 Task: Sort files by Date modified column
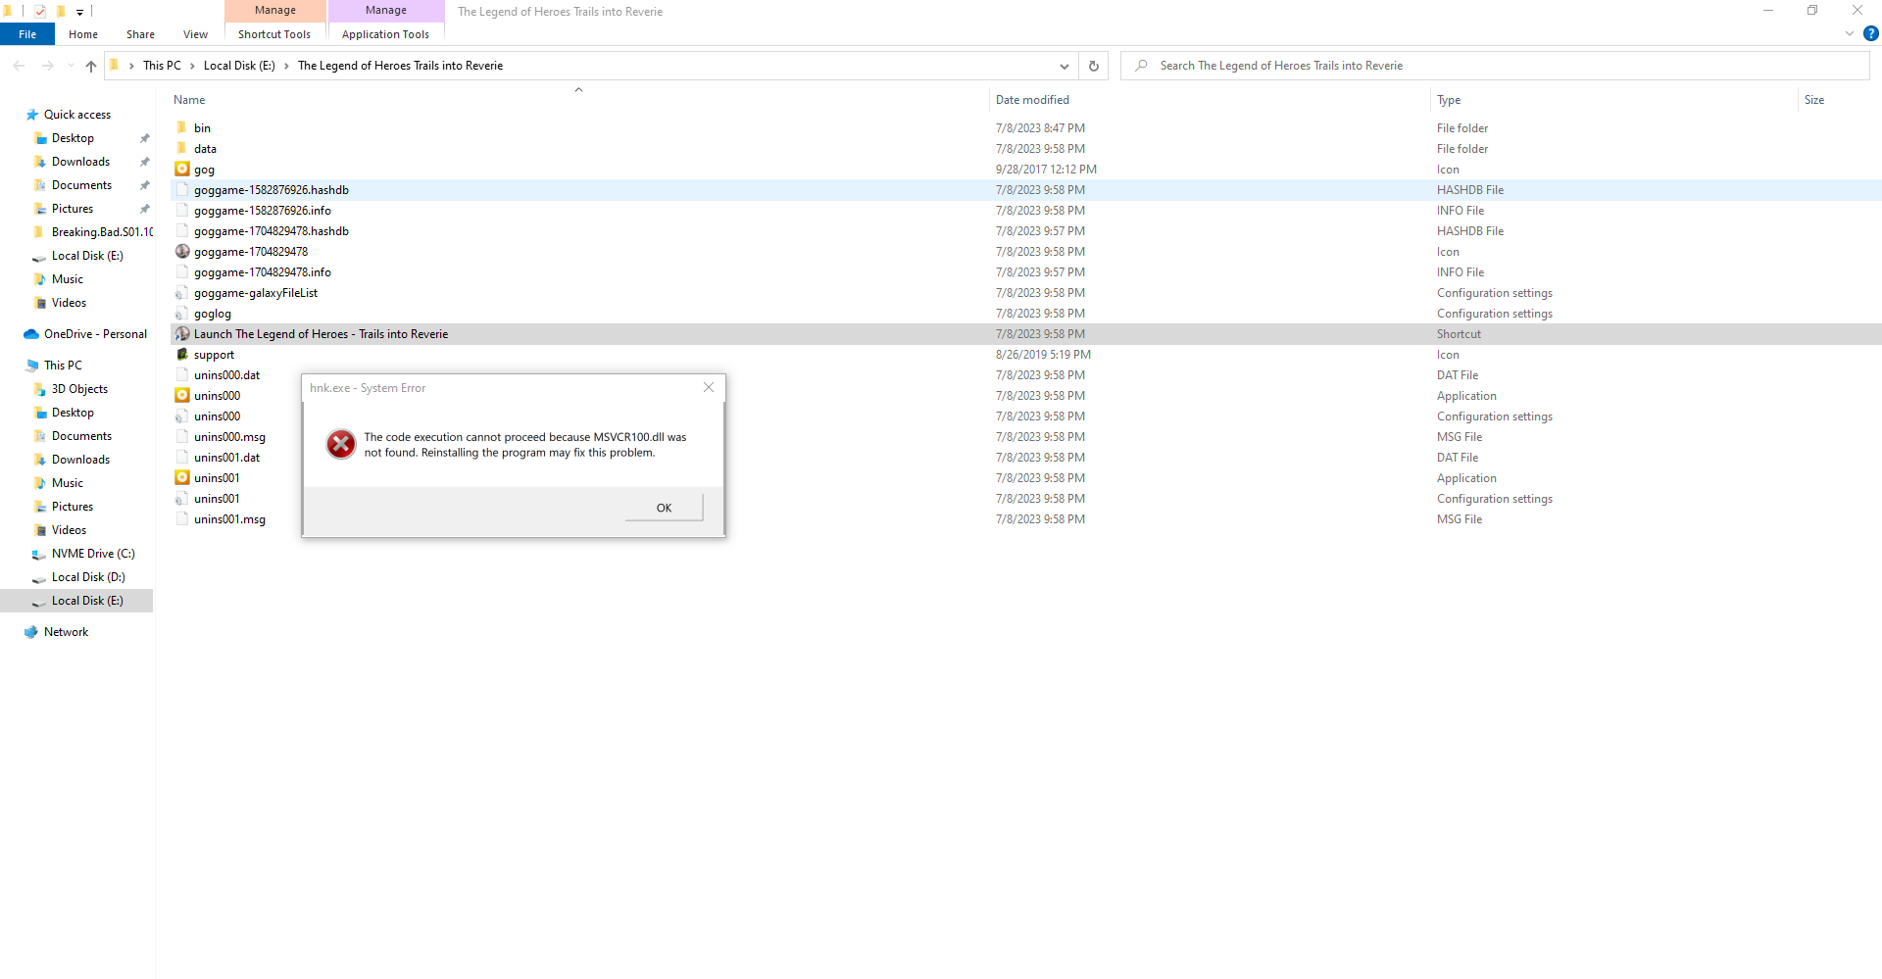pos(1032,100)
